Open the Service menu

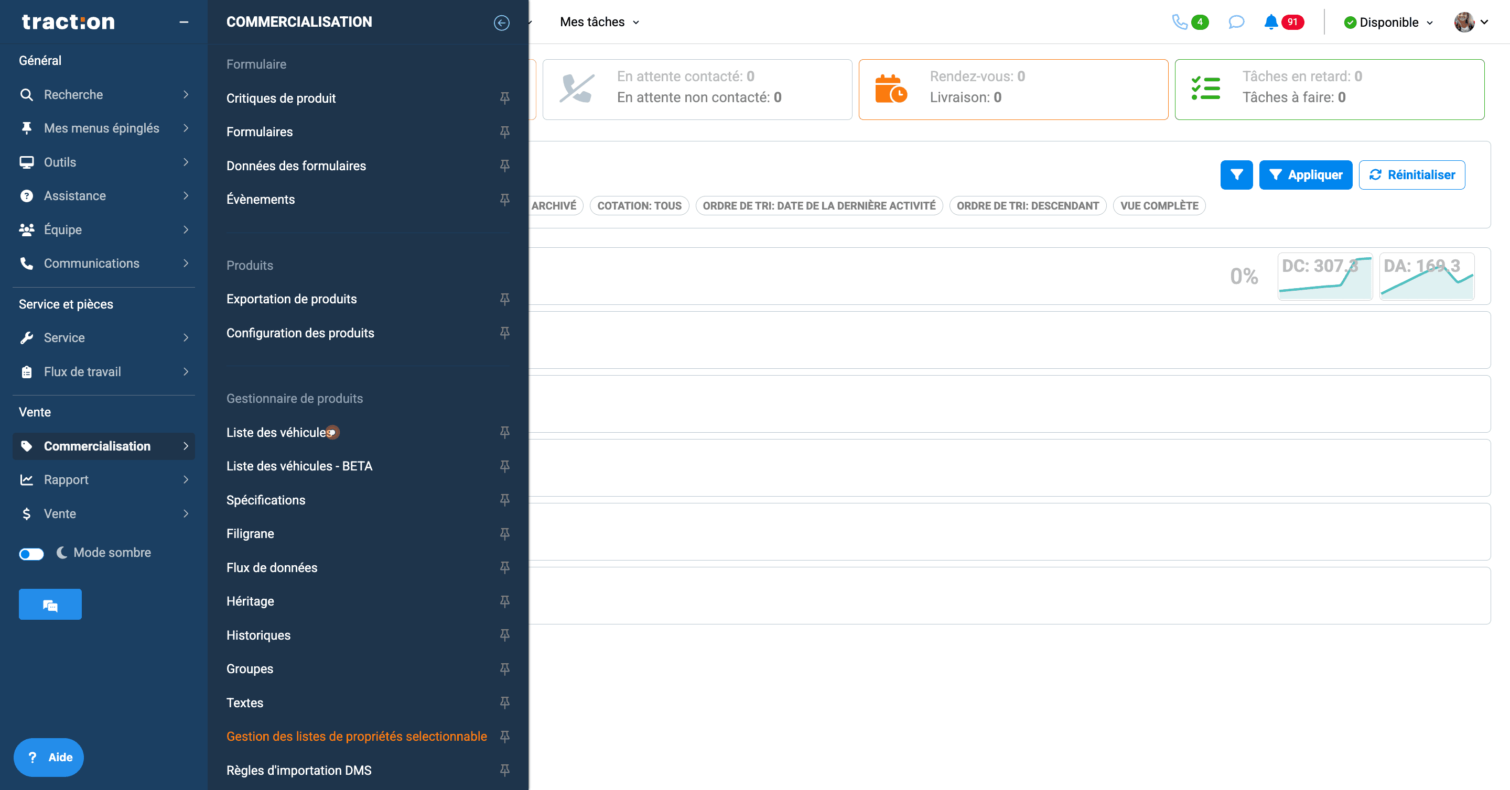[x=104, y=338]
